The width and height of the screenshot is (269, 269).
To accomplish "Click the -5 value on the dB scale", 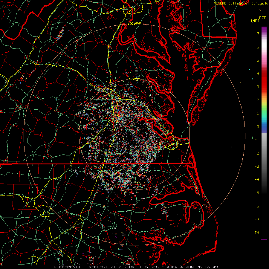I will [x=257, y=193].
